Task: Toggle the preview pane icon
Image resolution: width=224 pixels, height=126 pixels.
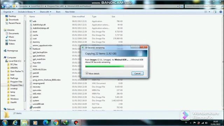Action: pyautogui.click(x=215, y=12)
